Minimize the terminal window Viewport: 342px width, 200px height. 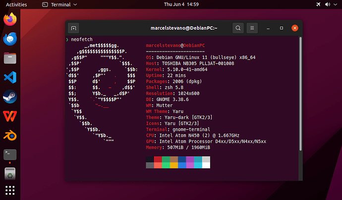[268, 28]
